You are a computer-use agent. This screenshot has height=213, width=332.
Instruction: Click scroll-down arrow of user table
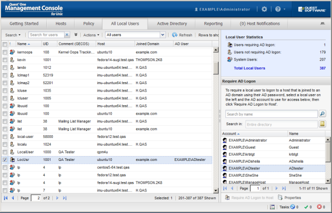pos(215,190)
